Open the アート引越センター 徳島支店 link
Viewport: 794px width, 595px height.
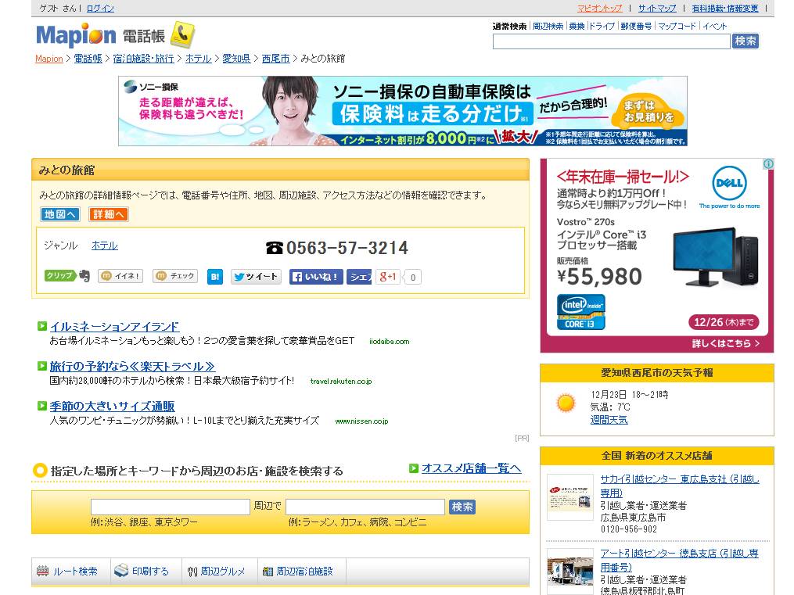pos(680,560)
